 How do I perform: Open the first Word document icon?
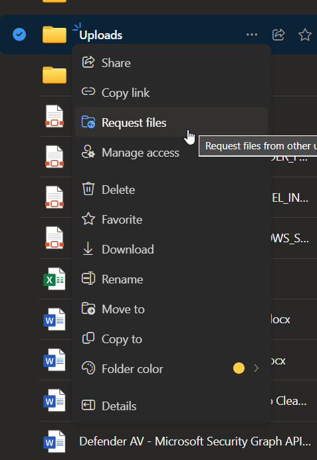[x=54, y=319]
